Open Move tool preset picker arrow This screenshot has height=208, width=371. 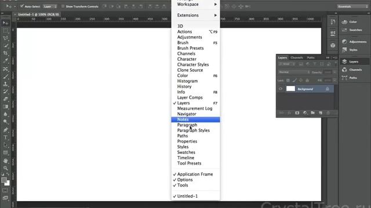(x=14, y=6)
